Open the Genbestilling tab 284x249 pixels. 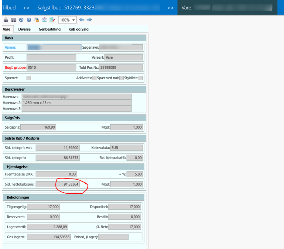tap(50, 29)
